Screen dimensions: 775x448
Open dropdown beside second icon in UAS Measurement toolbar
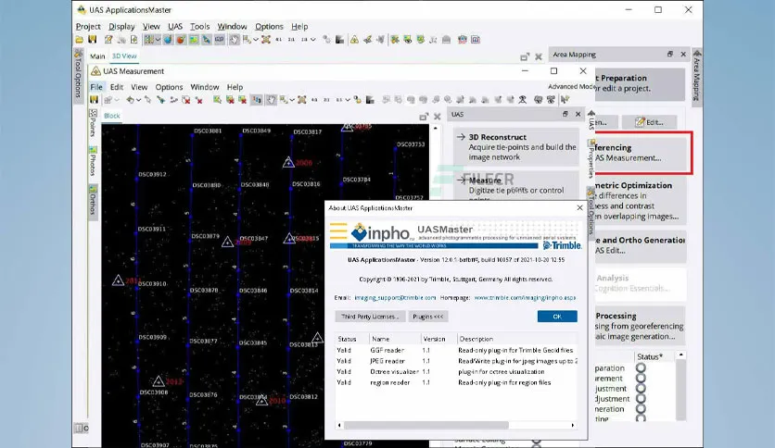coord(117,100)
